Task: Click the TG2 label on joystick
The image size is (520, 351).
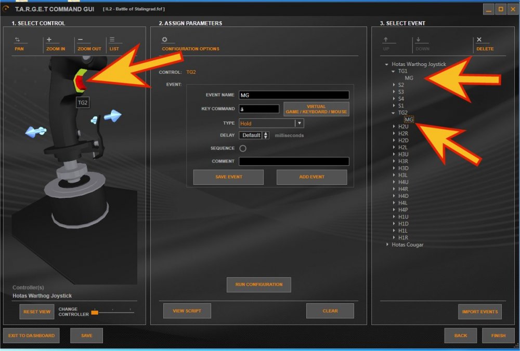Action: [83, 103]
